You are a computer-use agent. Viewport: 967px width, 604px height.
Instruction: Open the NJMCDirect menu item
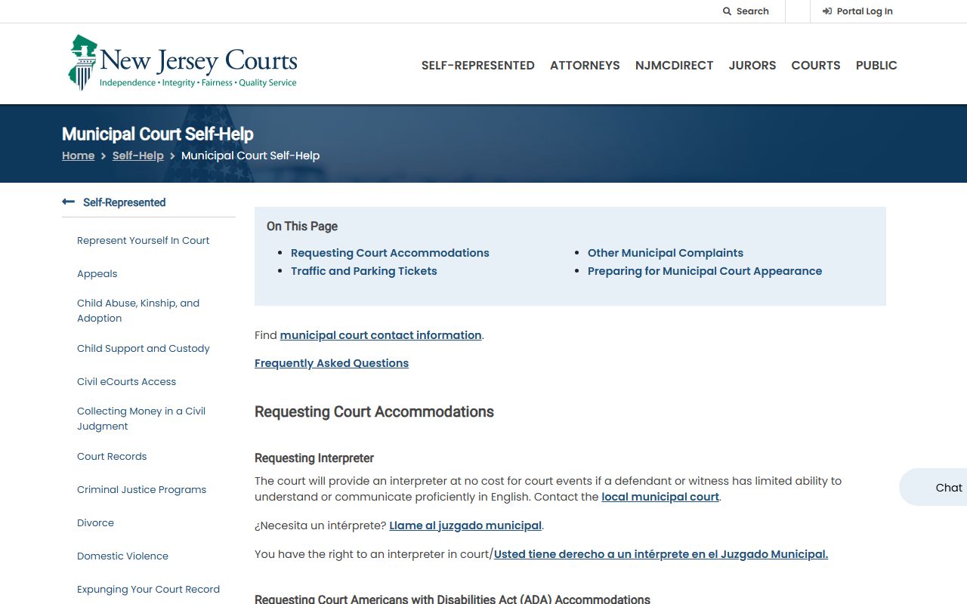[x=675, y=66]
